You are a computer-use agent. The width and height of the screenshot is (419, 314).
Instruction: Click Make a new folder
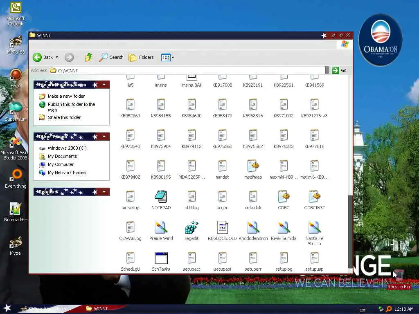click(66, 96)
